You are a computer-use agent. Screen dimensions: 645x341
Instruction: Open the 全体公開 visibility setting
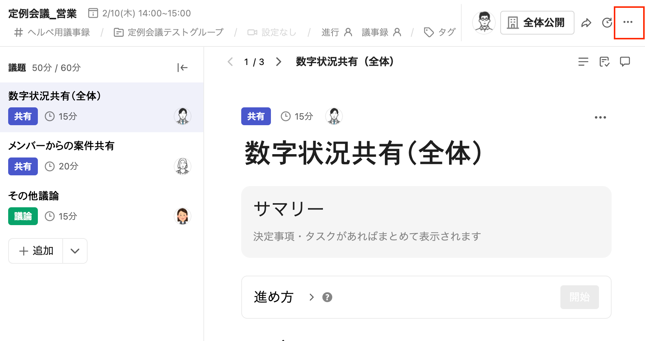click(x=537, y=23)
